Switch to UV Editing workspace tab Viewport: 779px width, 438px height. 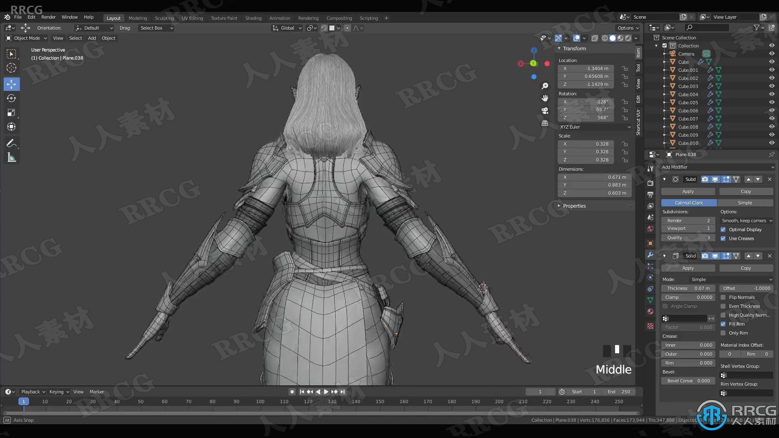[x=192, y=18]
